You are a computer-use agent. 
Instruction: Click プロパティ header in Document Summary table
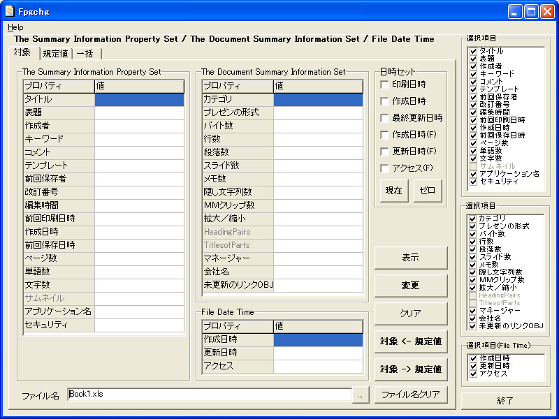click(238, 86)
